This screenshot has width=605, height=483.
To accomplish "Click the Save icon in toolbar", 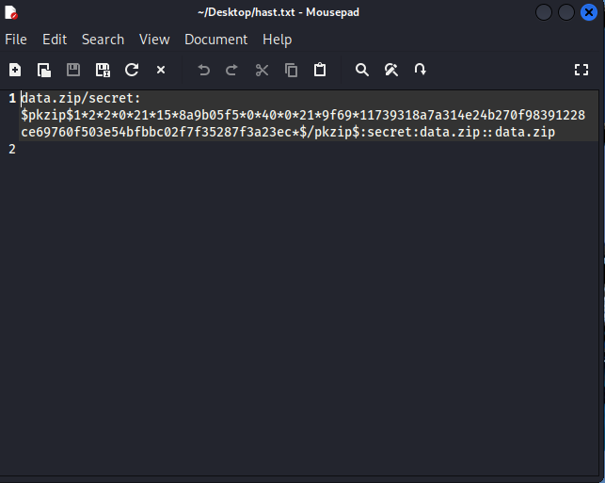I will coord(73,70).
